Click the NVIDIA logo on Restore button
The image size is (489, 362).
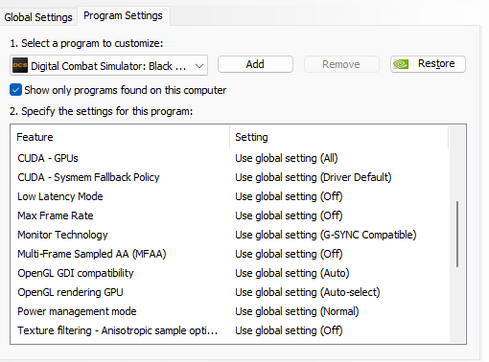401,64
